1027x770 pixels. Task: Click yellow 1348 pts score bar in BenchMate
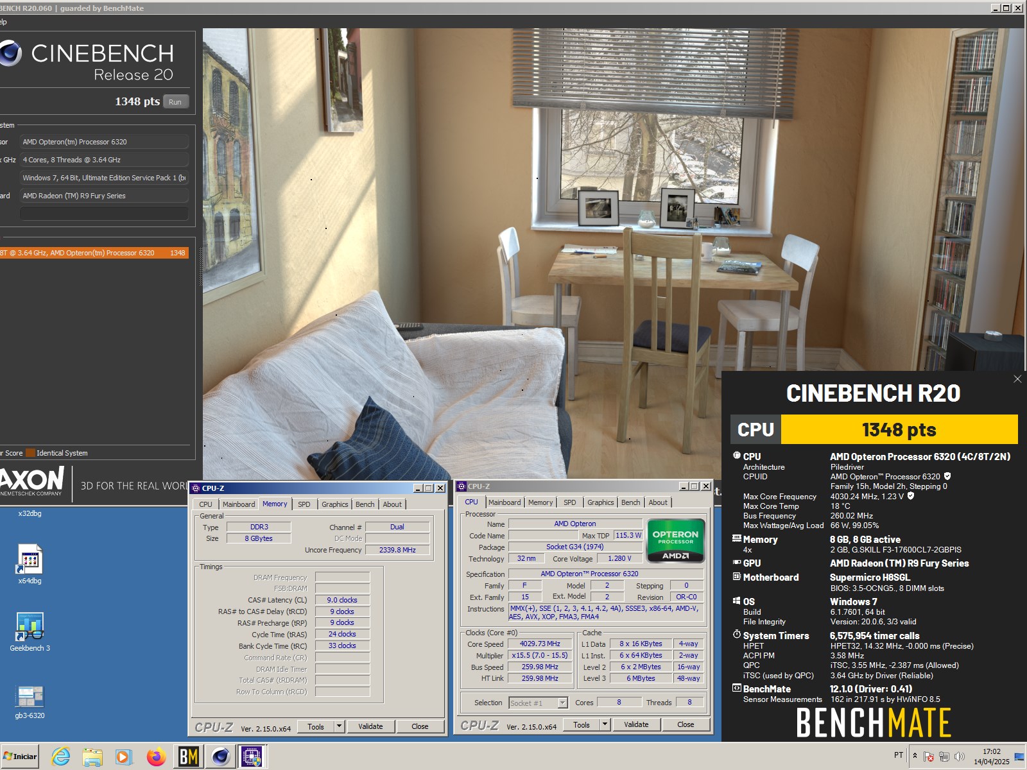pos(899,429)
